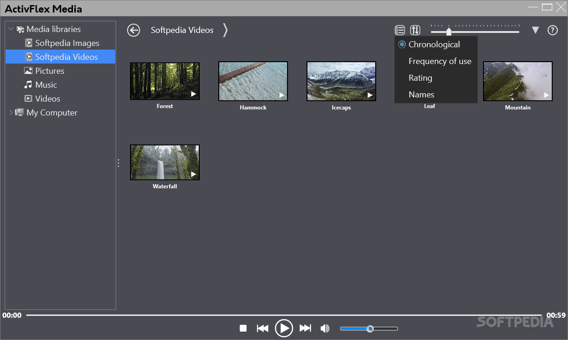Stop playback with the square button
The height and width of the screenshot is (340, 568).
pos(243,328)
